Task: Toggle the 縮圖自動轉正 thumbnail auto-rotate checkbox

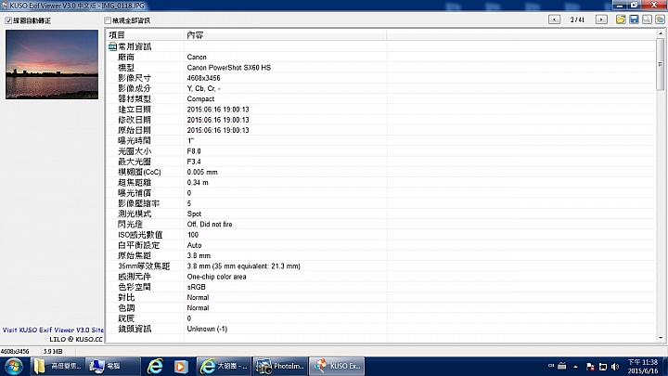Action: pos(8,20)
